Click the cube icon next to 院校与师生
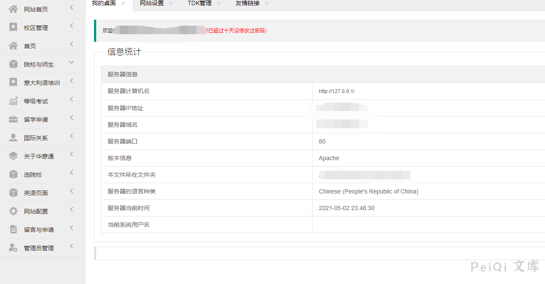This screenshot has height=284, width=545. pos(13,64)
